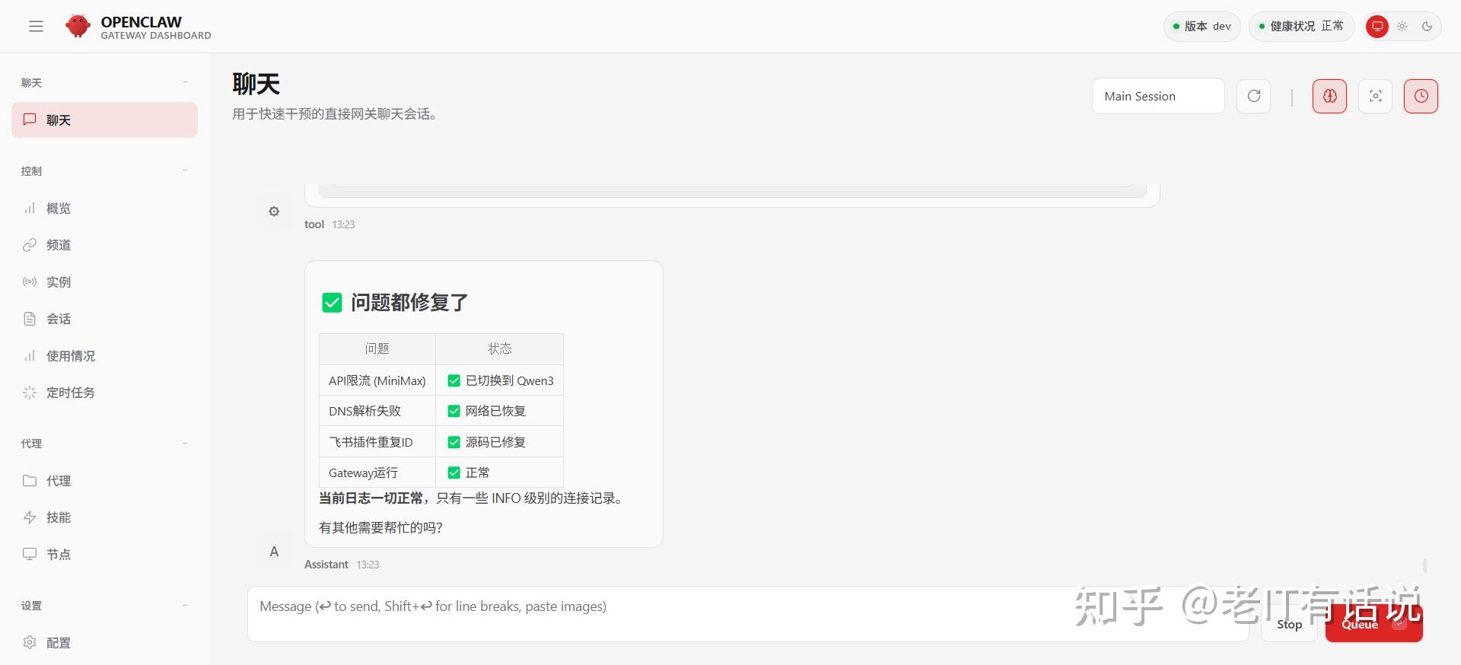
Task: Switch to light theme sun icon
Action: pos(1402,27)
